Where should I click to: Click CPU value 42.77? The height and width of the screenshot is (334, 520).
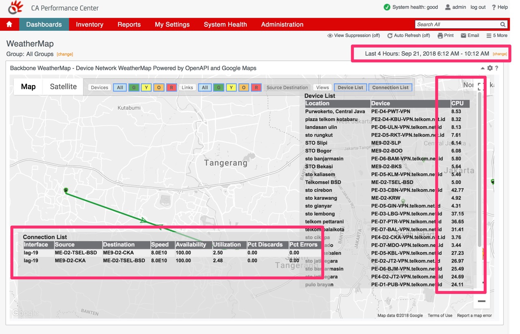pos(457,190)
